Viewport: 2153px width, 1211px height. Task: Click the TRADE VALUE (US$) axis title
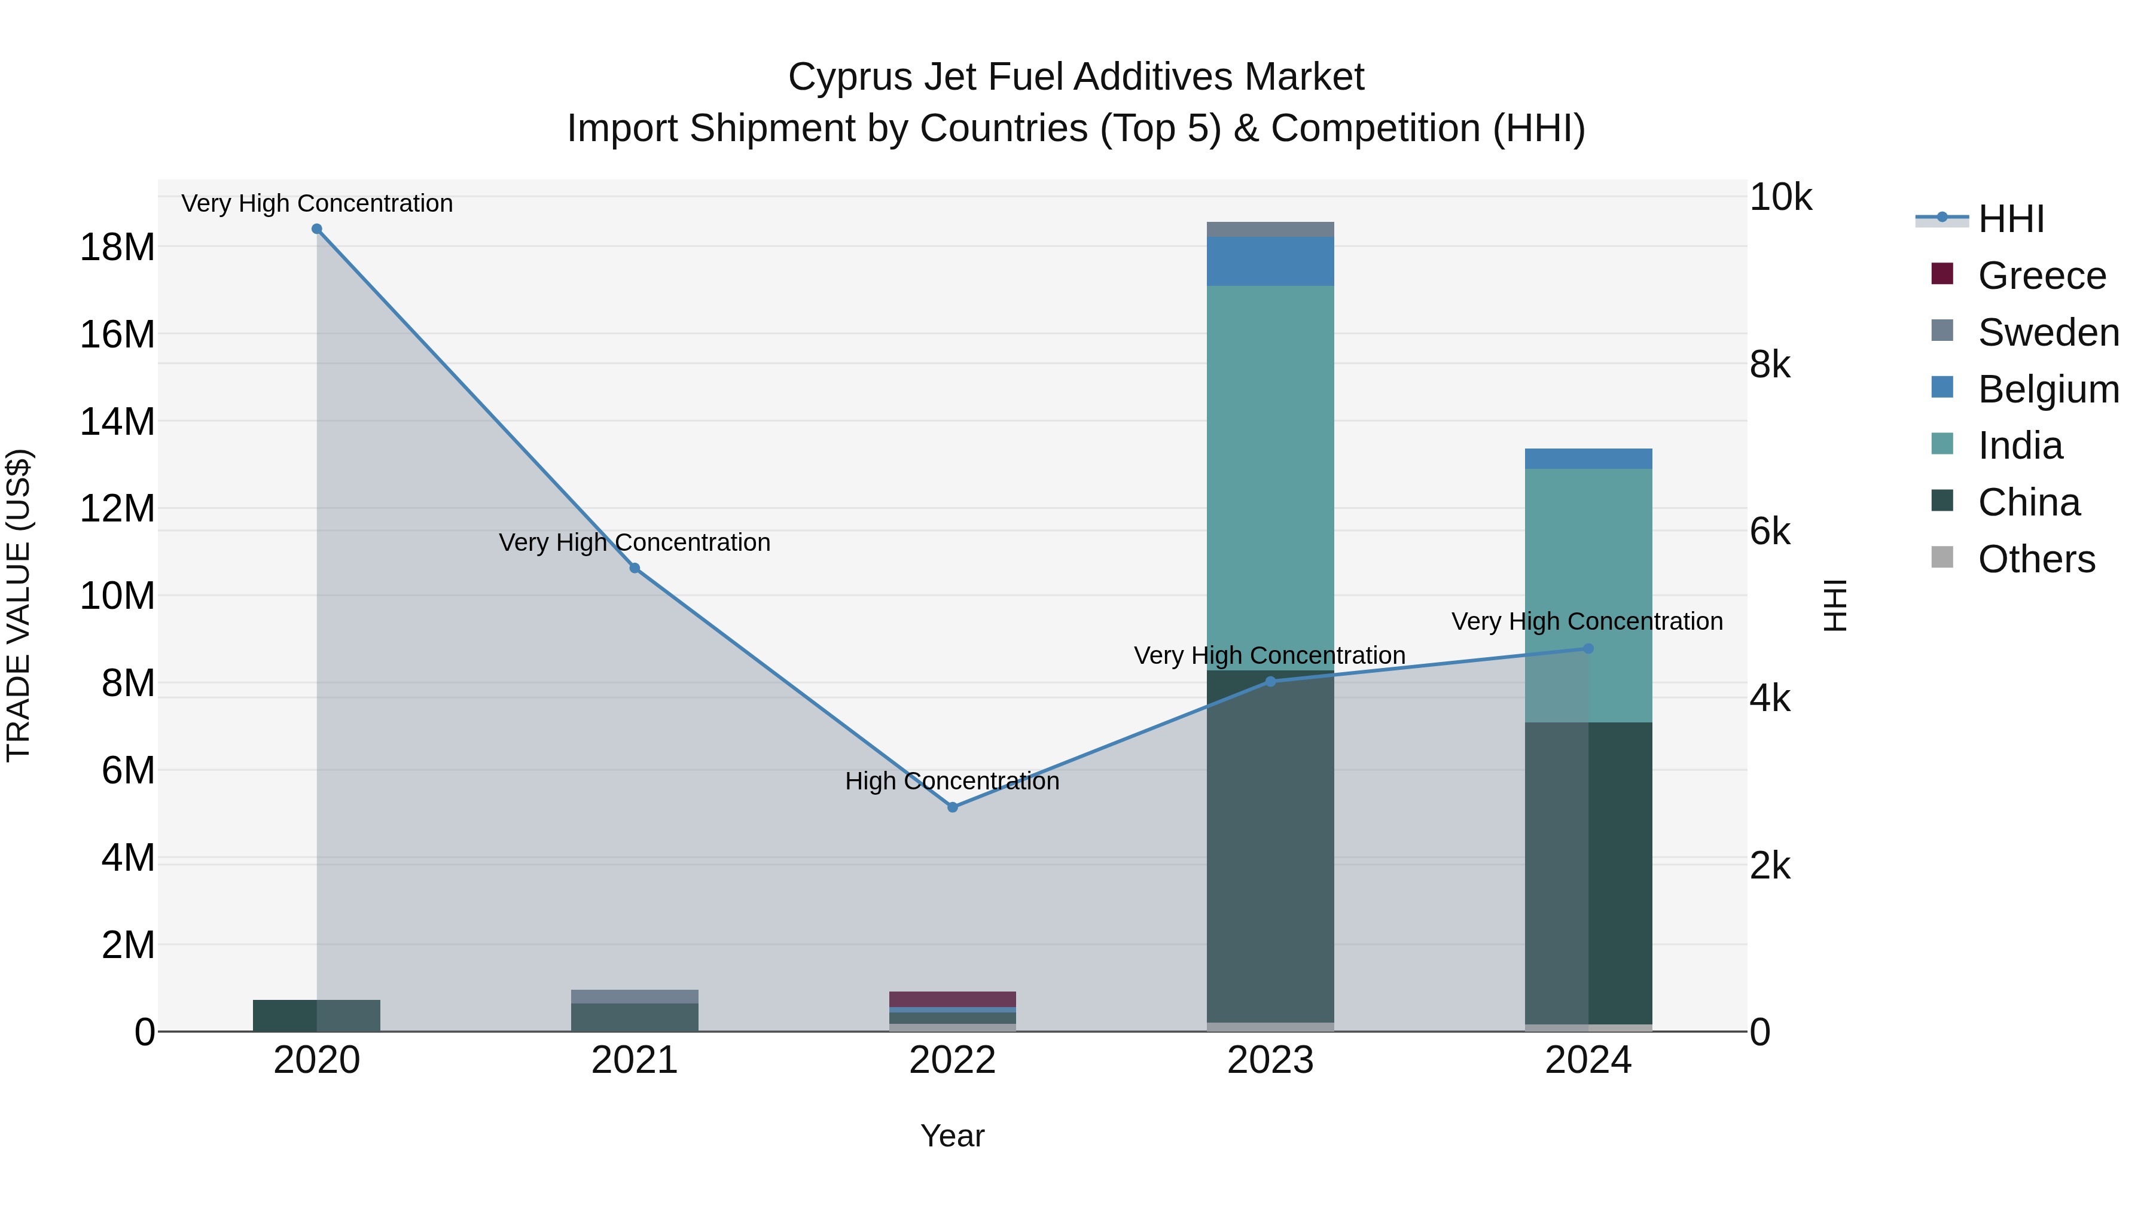(19, 606)
